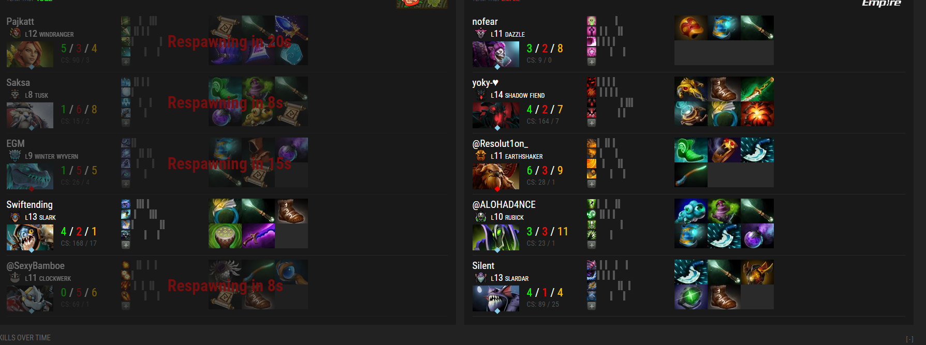Click the plus under Dazzle's abilities
This screenshot has height=345, width=926.
pyautogui.click(x=592, y=62)
